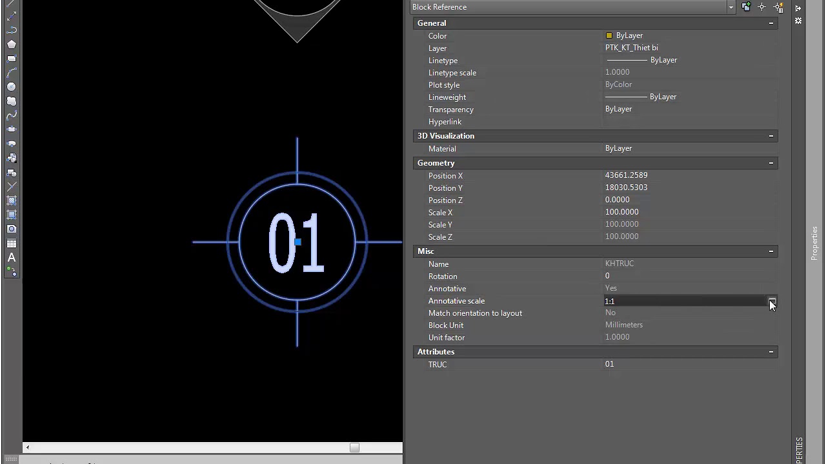
Task: Collapse the General section
Action: [x=771, y=23]
